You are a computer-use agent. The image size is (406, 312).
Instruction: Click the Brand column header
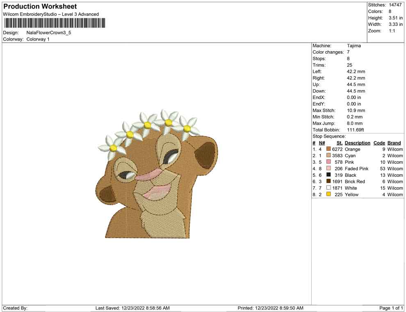point(394,142)
